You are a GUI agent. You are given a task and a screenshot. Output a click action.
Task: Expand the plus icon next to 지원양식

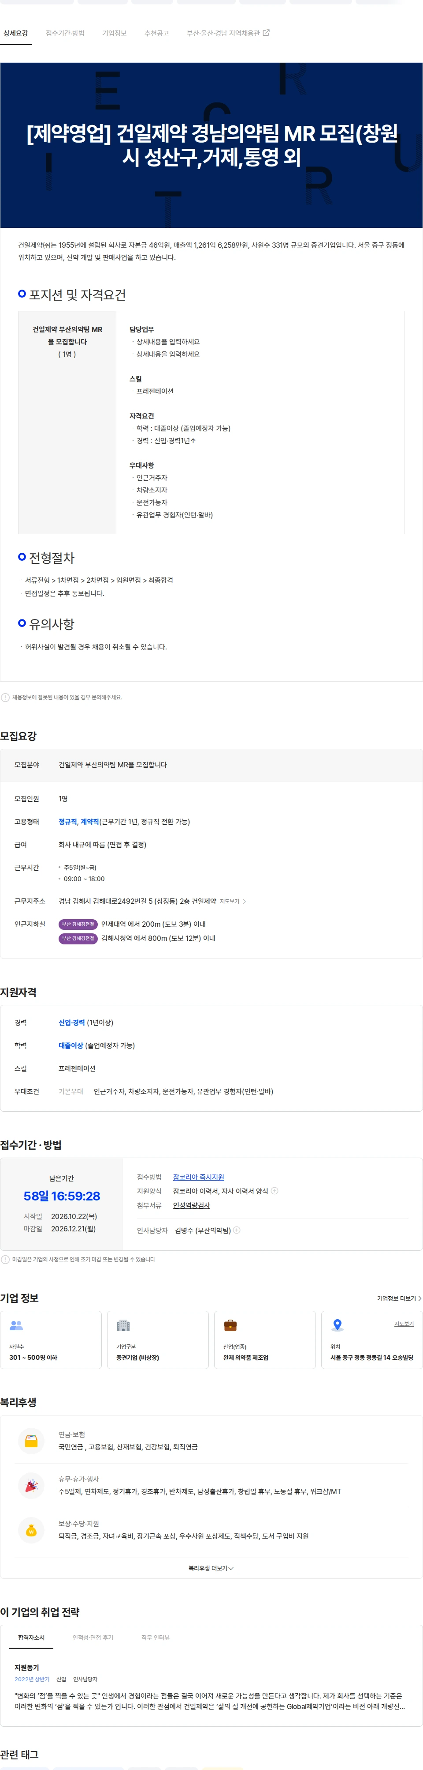(x=274, y=1191)
